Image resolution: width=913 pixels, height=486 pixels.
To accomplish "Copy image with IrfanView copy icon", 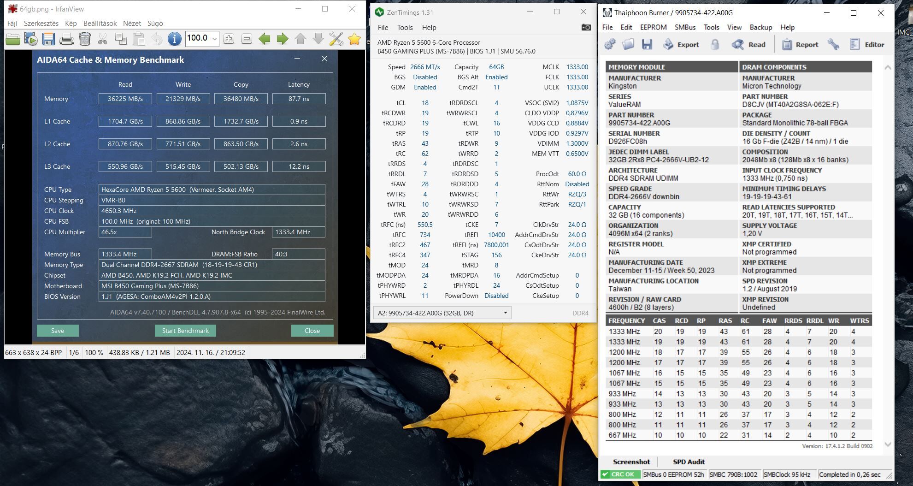I will [121, 39].
